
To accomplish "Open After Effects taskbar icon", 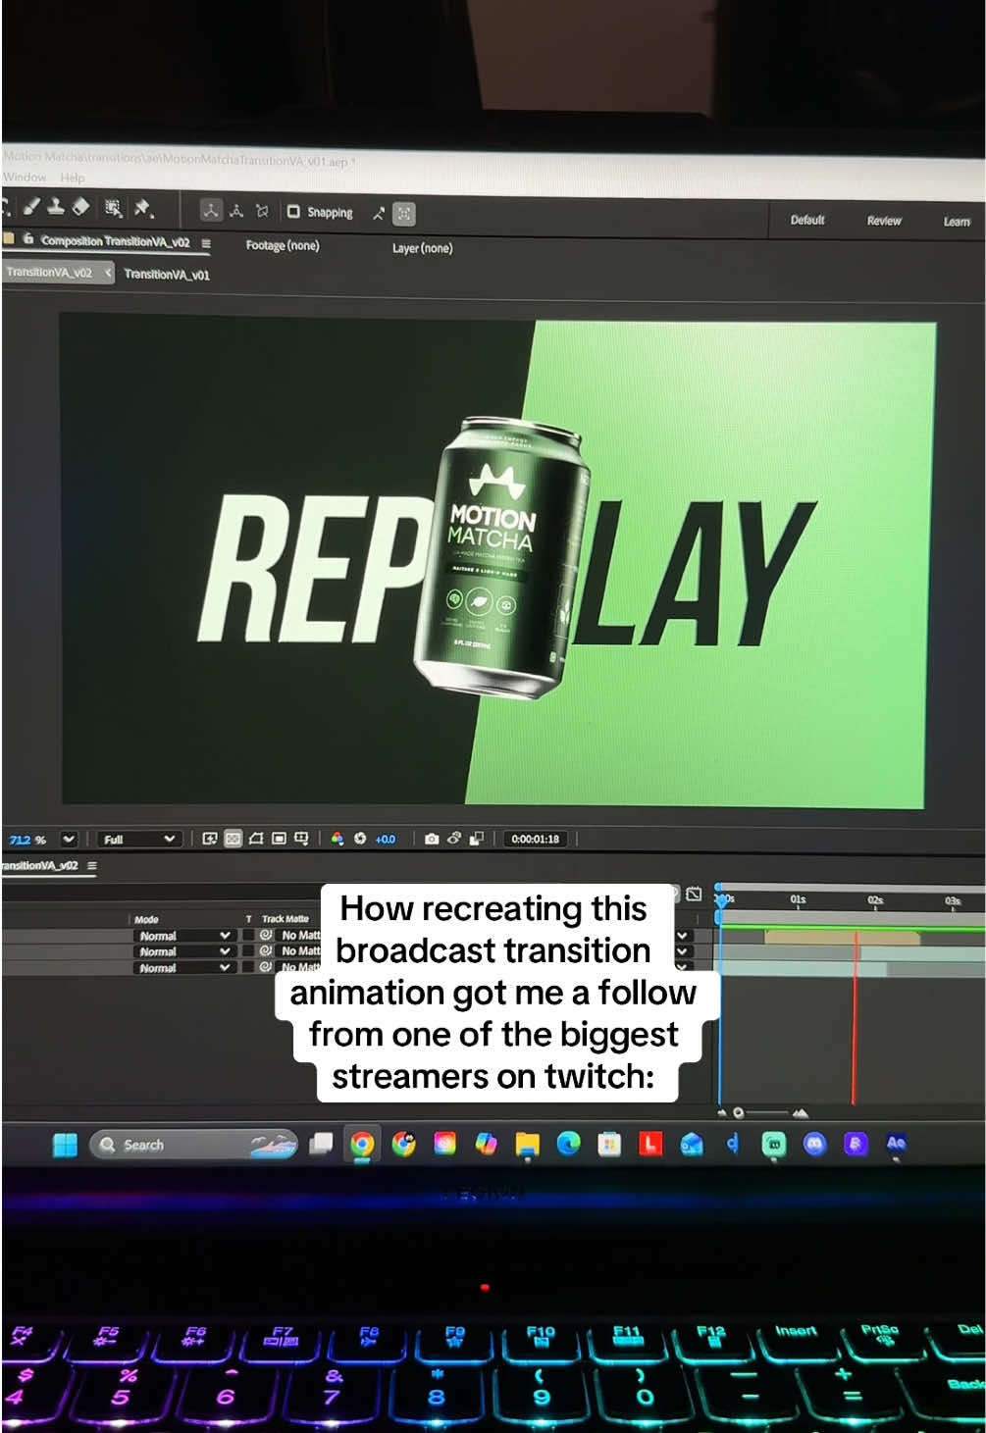I will click(896, 1144).
